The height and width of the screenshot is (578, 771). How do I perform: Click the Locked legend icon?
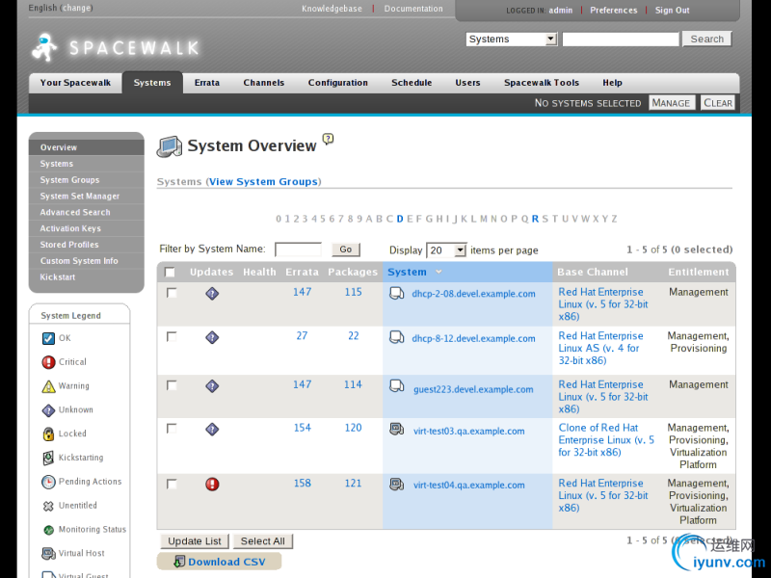(x=48, y=433)
